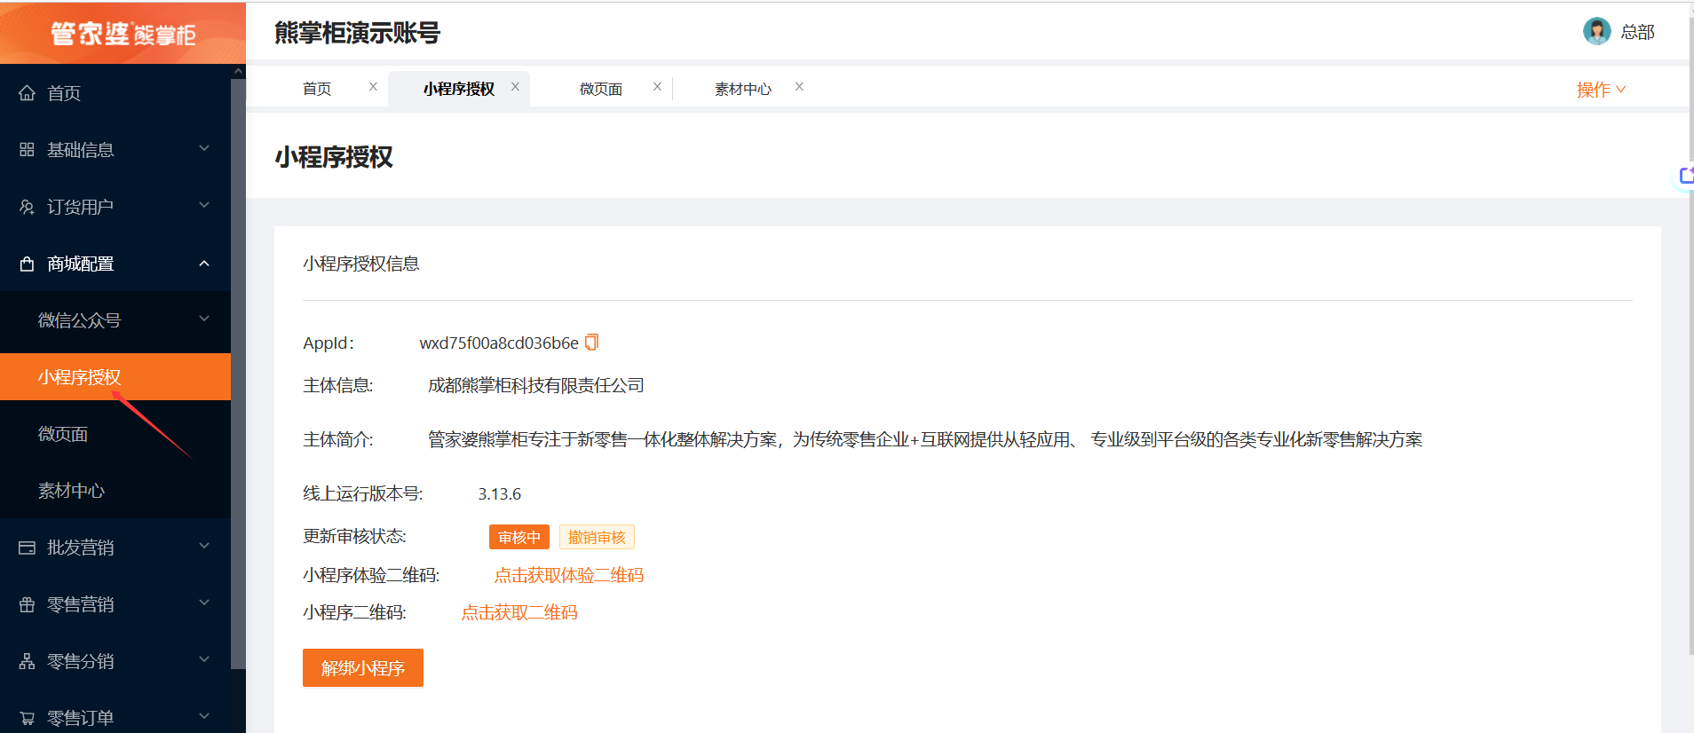The image size is (1694, 733).
Task: Click the sidebar scrollbar up arrow
Action: point(238,71)
